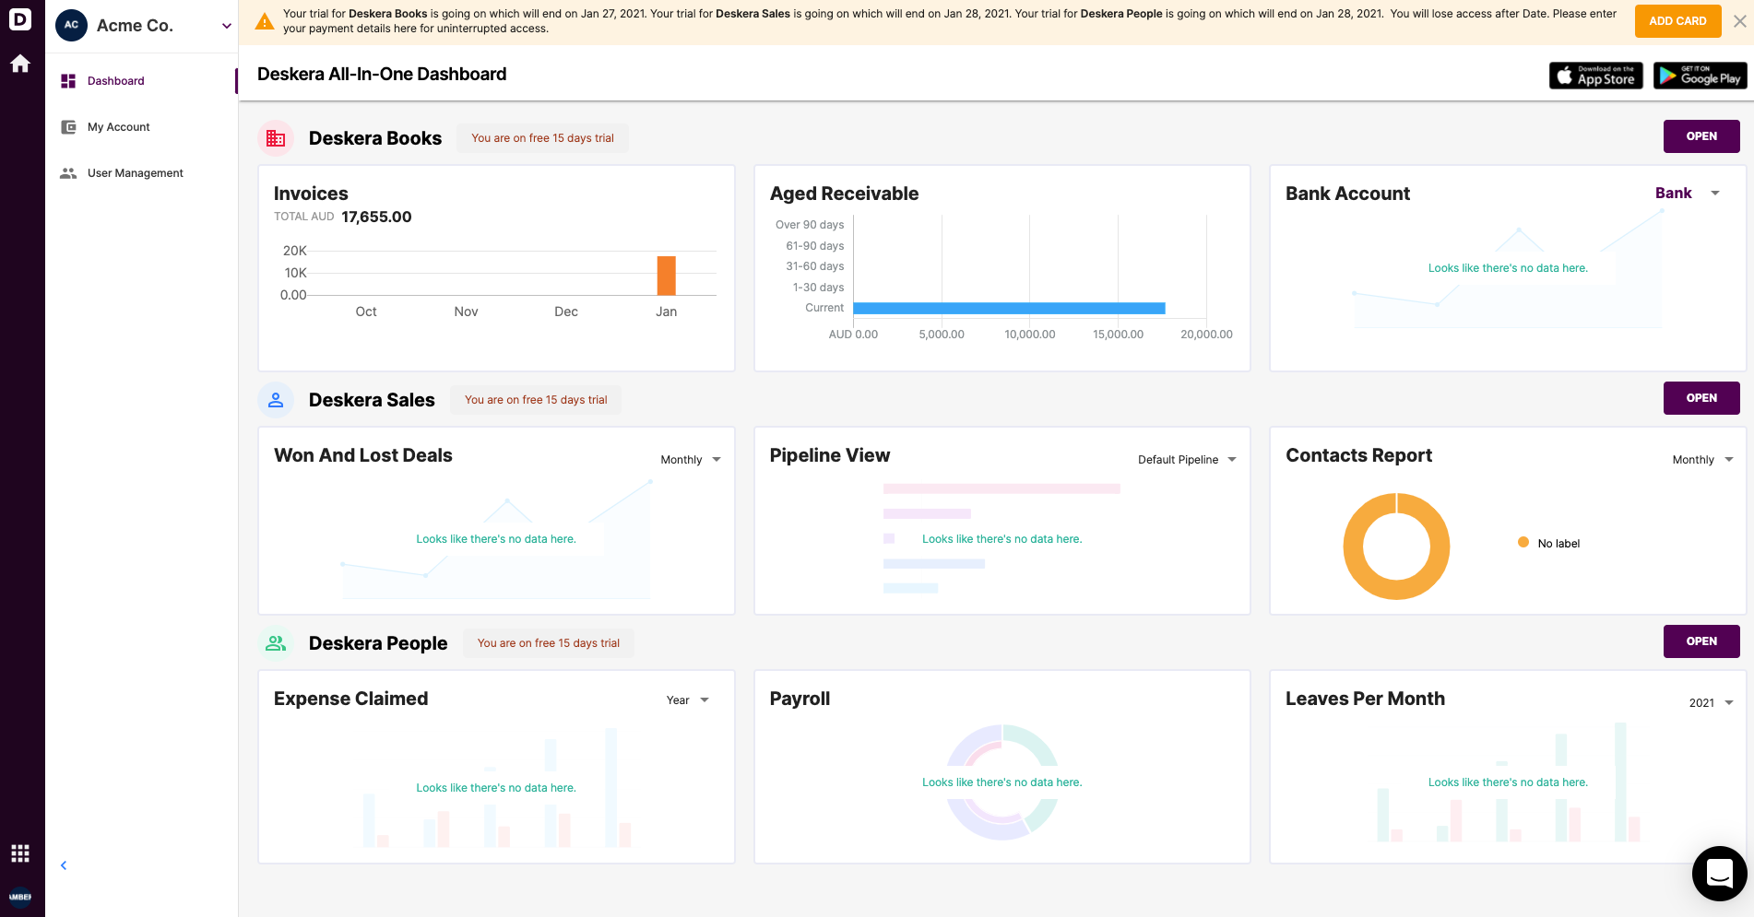Select User Management in the sidebar menu
The height and width of the screenshot is (917, 1754).
[x=136, y=173]
